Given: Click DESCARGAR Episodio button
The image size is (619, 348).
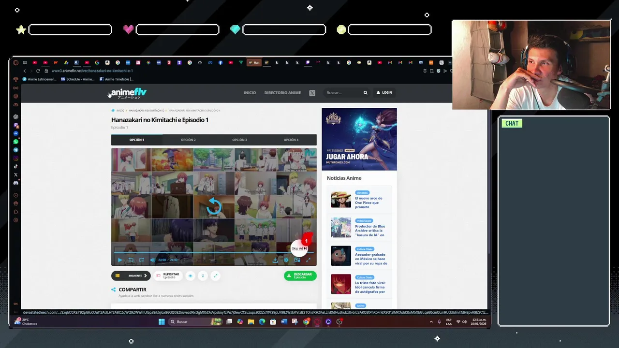Looking at the screenshot, I should pyautogui.click(x=300, y=275).
